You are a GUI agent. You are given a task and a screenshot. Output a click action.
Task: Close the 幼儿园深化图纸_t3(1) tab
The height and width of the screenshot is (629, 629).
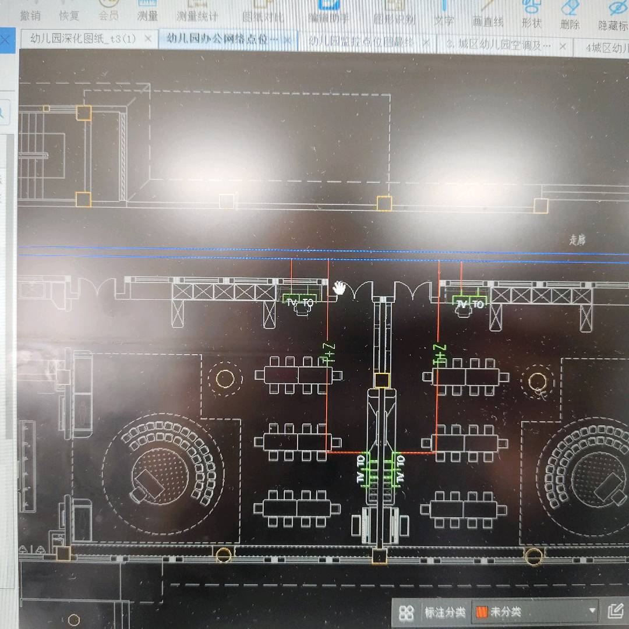[x=148, y=39]
